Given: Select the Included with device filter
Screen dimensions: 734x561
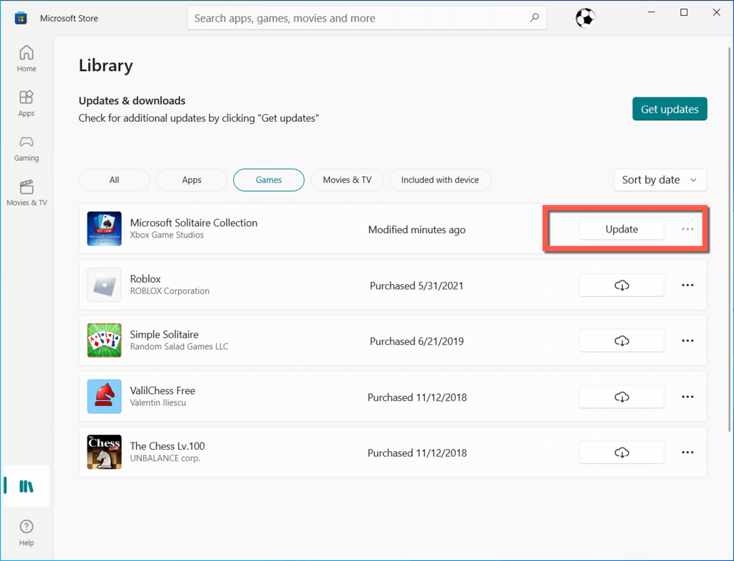Looking at the screenshot, I should (439, 180).
